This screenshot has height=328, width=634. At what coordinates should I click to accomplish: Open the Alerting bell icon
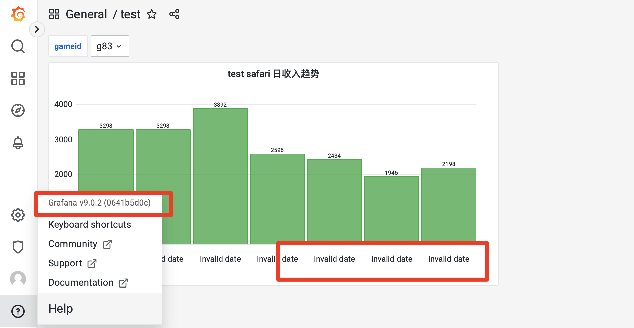coord(18,143)
